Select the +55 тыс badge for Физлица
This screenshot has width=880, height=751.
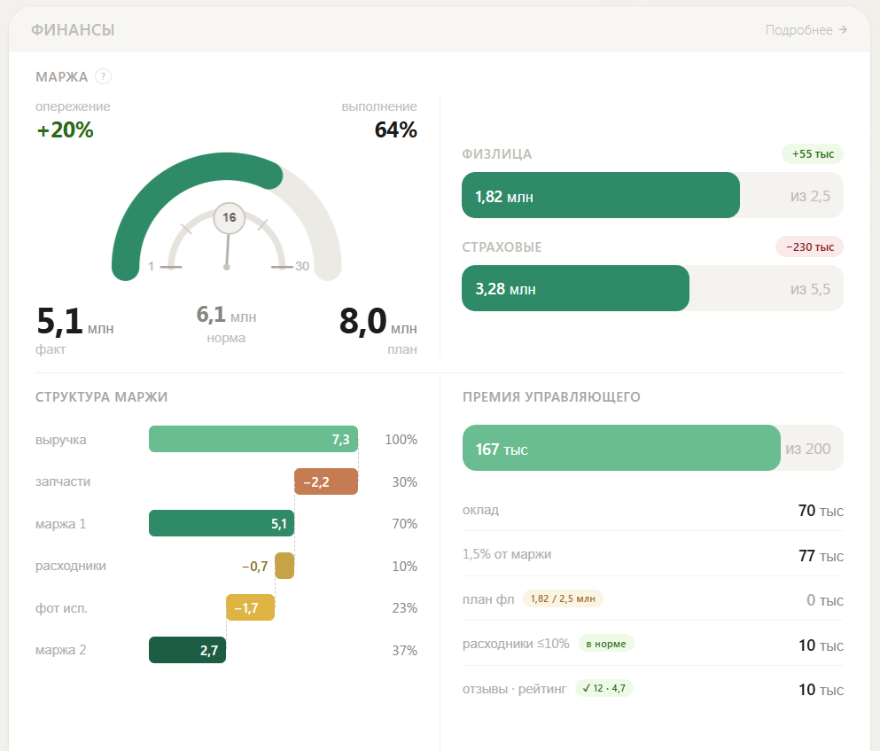coord(812,154)
